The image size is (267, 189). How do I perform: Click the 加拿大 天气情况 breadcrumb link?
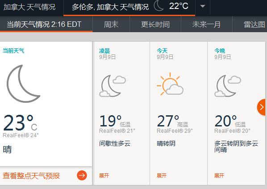click(x=29, y=7)
